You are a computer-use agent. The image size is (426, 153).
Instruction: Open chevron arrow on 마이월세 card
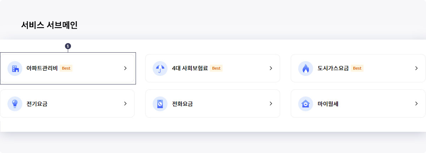(416, 104)
